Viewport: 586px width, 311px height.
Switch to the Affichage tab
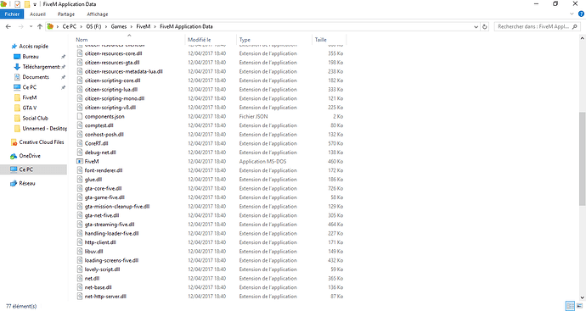pos(98,14)
